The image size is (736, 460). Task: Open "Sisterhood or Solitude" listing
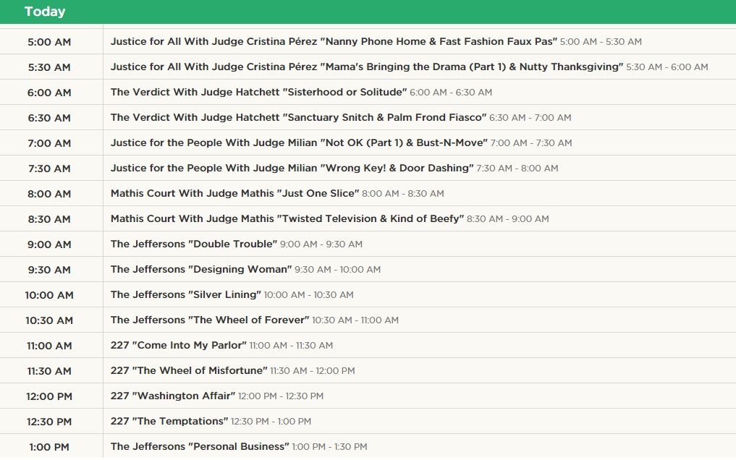pyautogui.click(x=258, y=92)
